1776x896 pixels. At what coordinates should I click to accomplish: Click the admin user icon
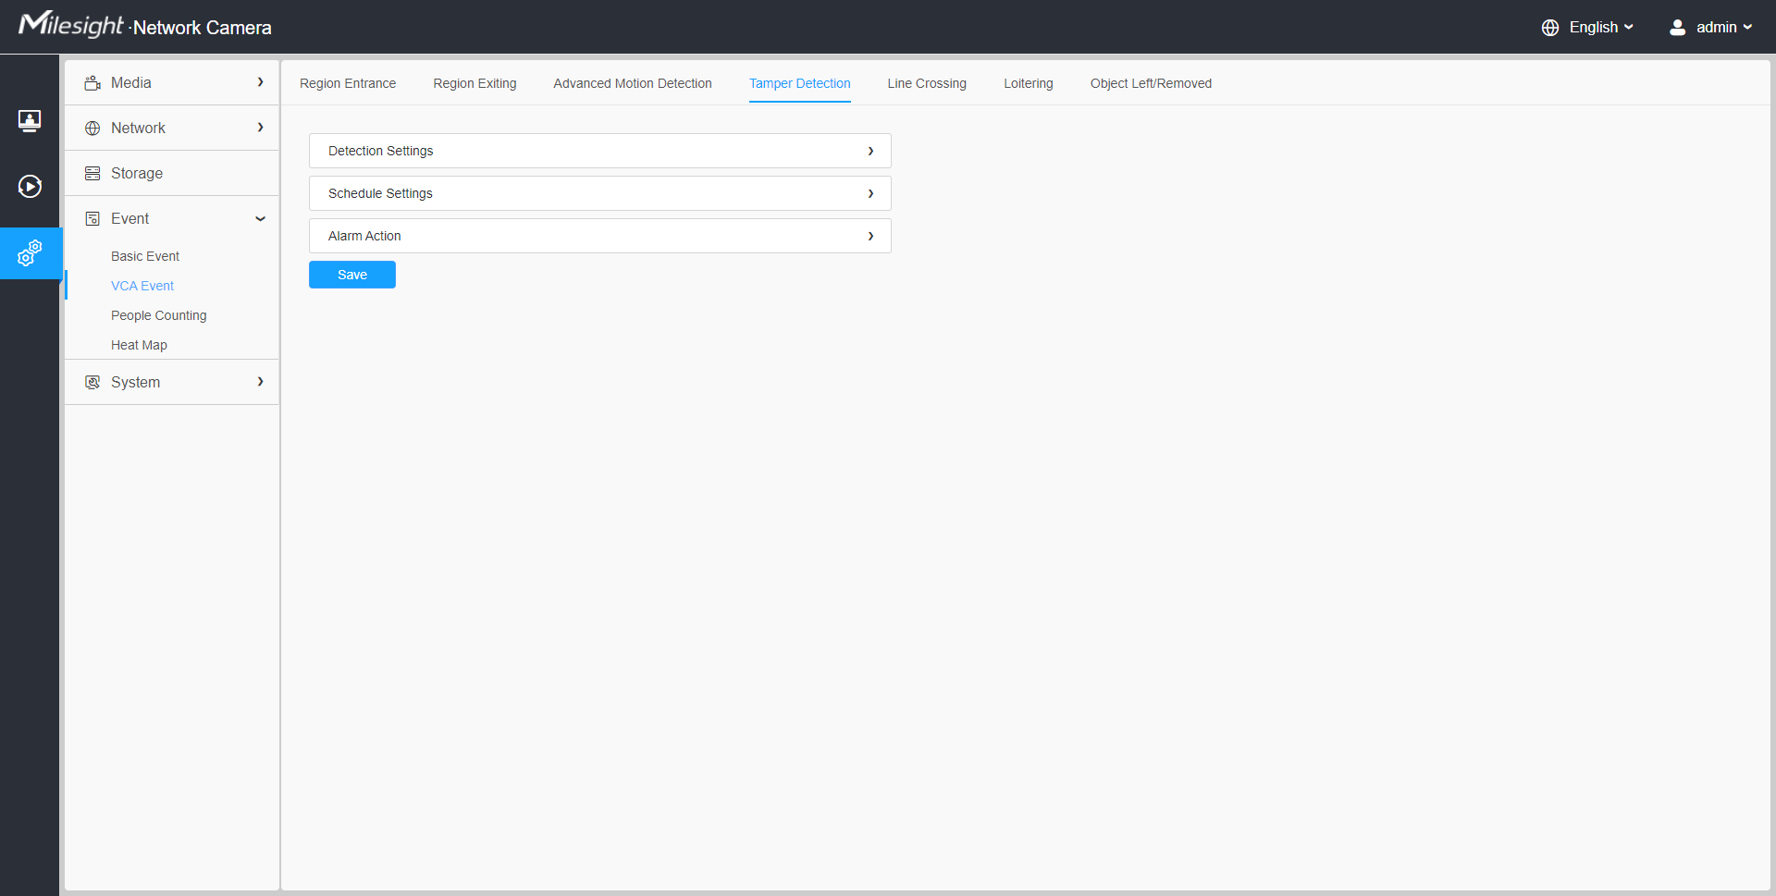tap(1677, 27)
